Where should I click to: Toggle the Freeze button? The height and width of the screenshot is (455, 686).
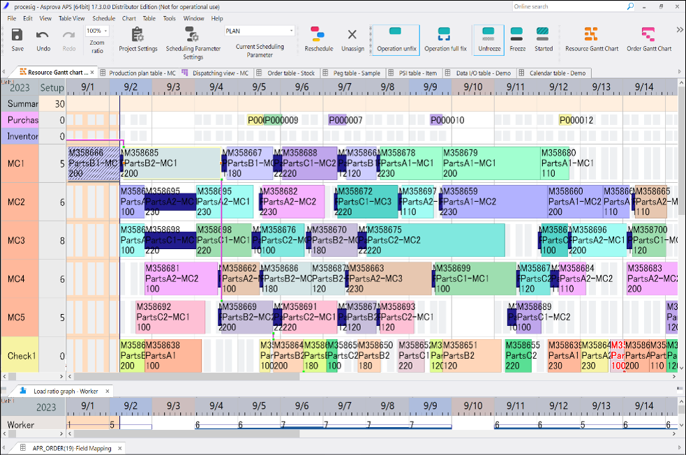coord(517,39)
